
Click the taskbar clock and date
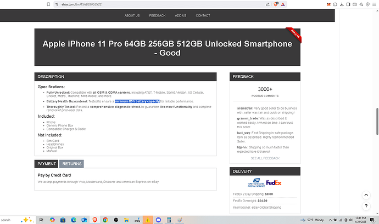tap(361, 220)
